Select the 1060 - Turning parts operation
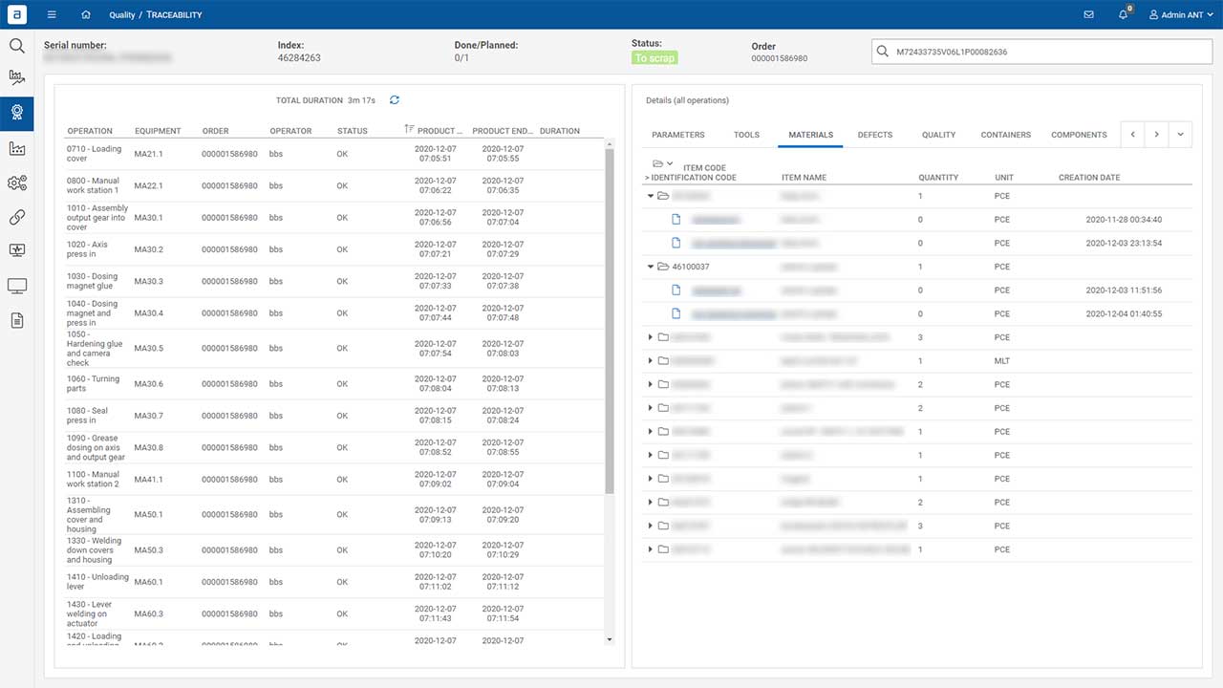 334,383
